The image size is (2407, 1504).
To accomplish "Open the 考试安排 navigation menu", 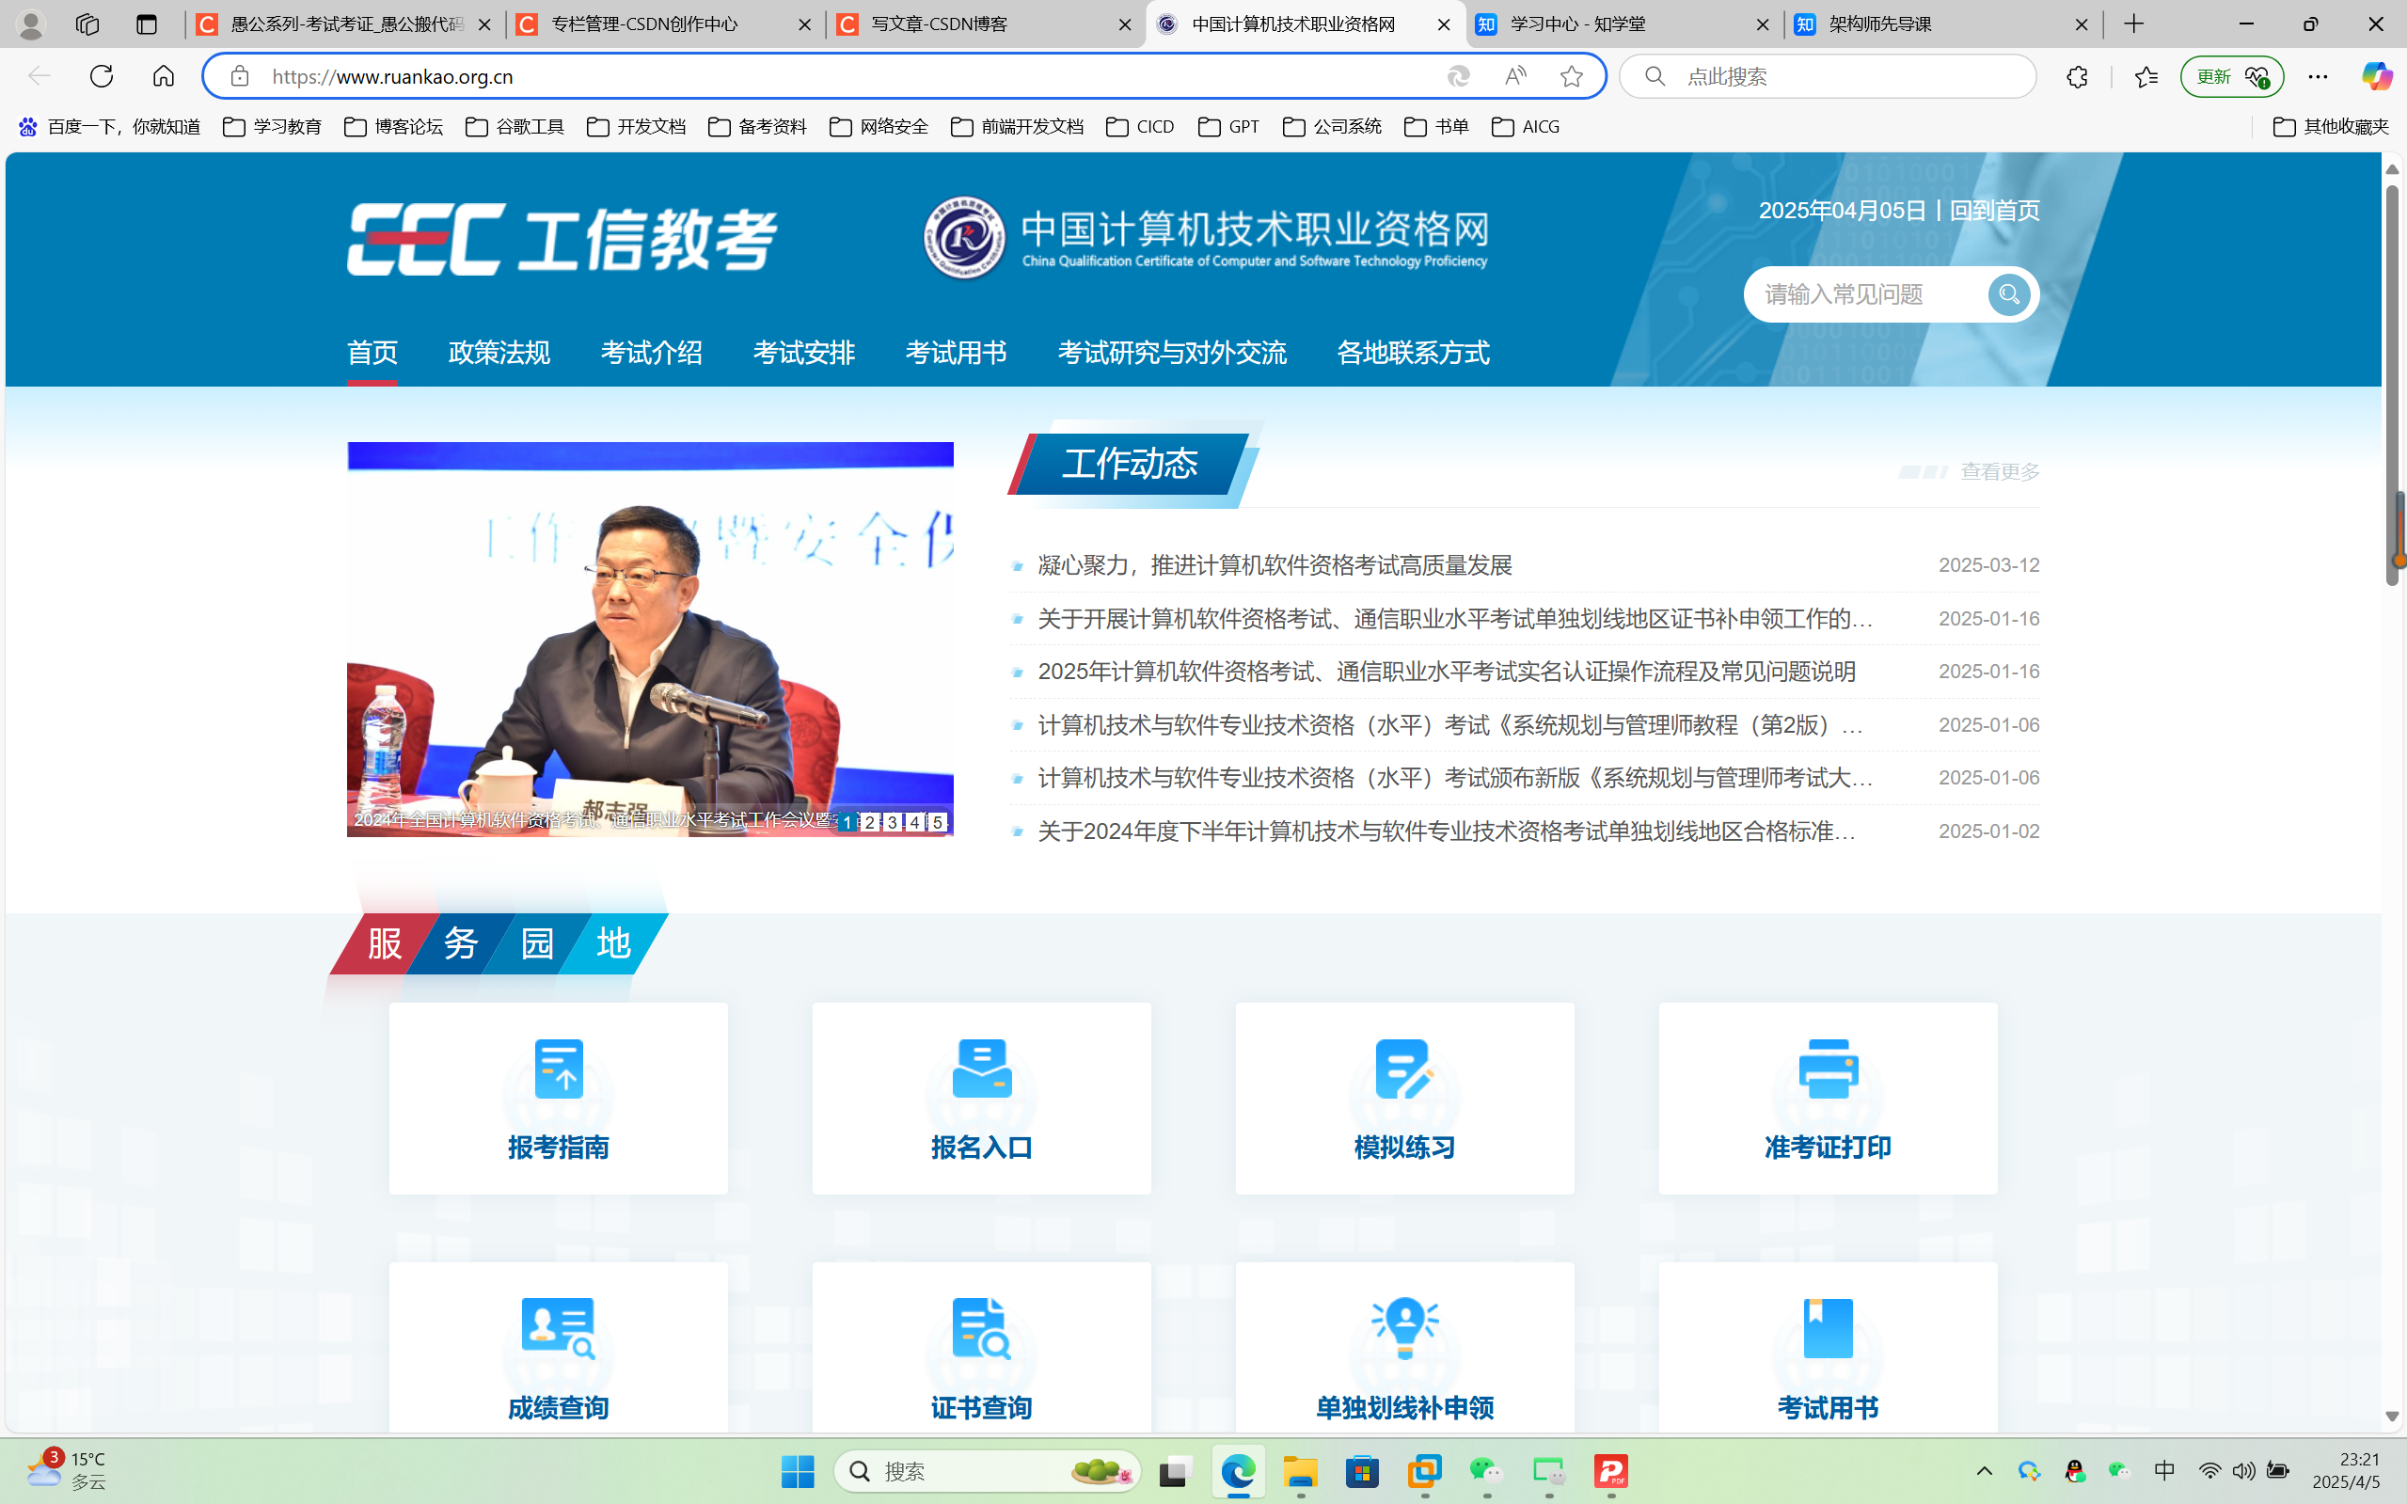I will [803, 352].
